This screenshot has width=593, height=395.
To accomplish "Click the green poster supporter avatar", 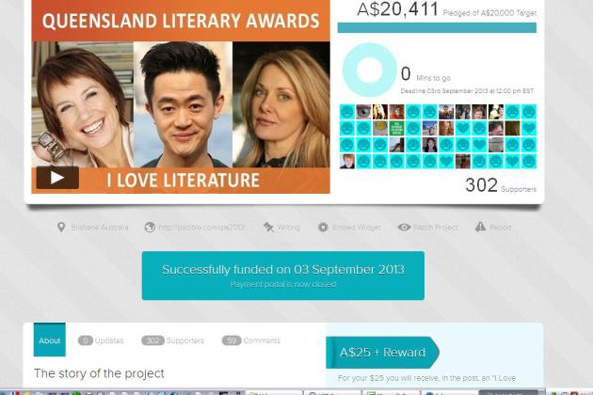I will point(396,129).
